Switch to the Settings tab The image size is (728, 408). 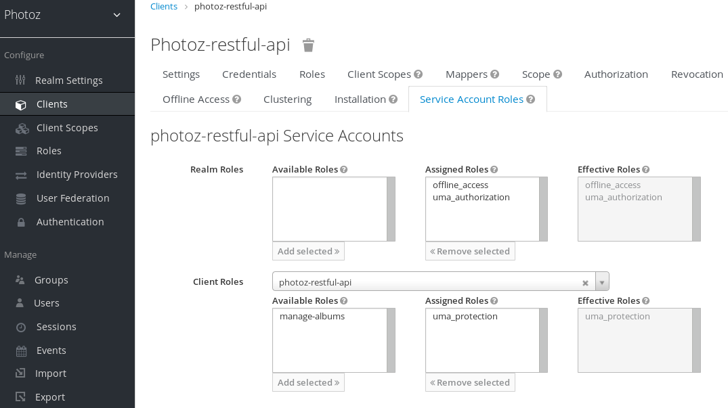pyautogui.click(x=181, y=74)
